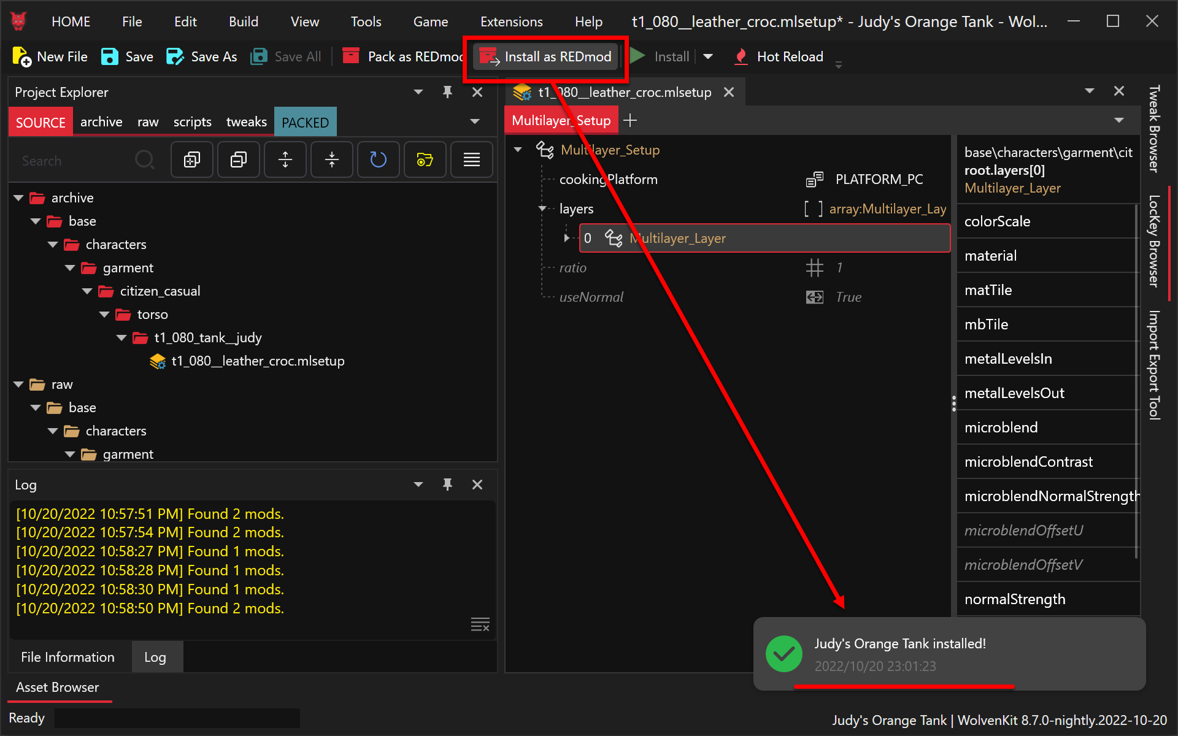This screenshot has height=736, width=1178.
Task: Open the Tweak Browser side panel
Action: (x=1154, y=128)
